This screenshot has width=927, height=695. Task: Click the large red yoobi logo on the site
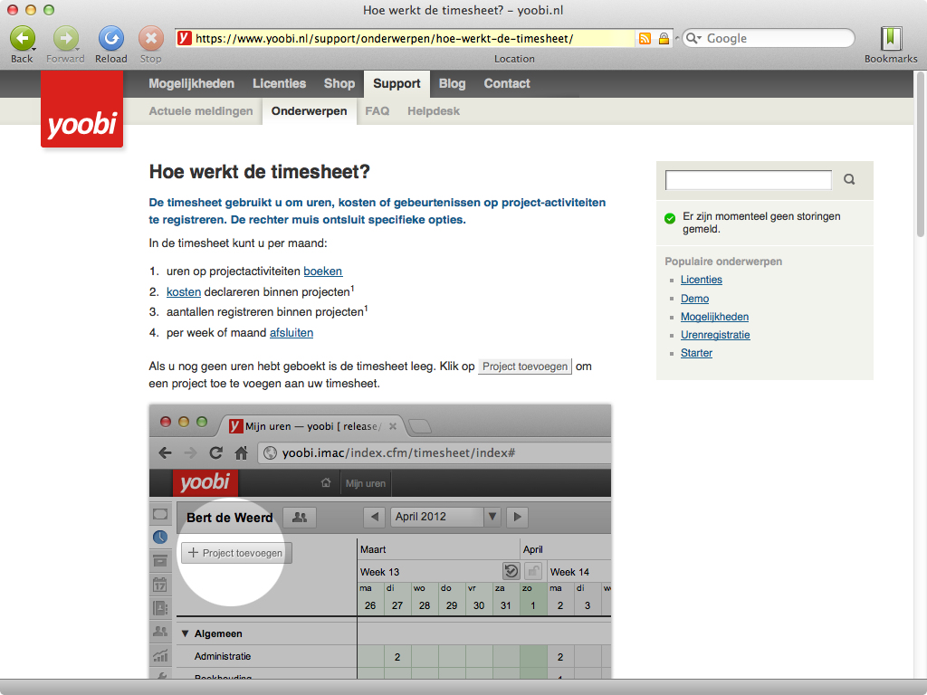(x=81, y=109)
